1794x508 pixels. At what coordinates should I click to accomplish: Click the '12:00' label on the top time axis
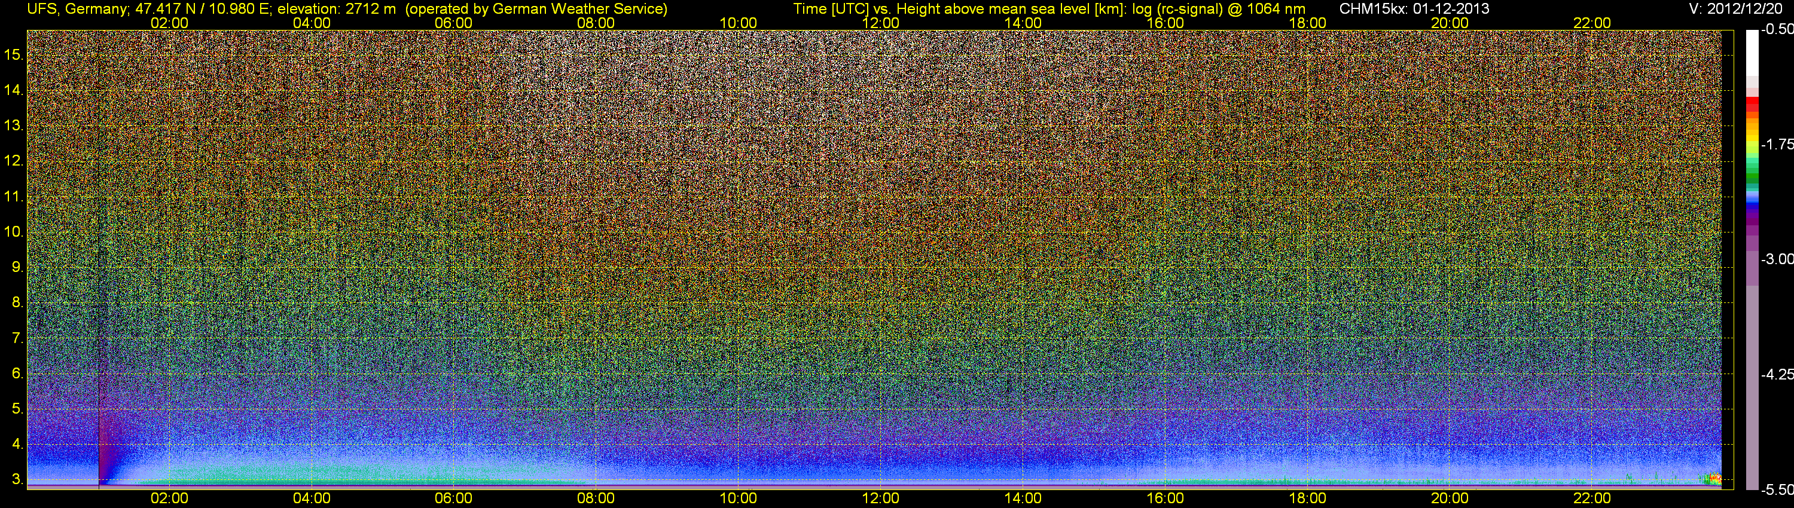(x=880, y=23)
